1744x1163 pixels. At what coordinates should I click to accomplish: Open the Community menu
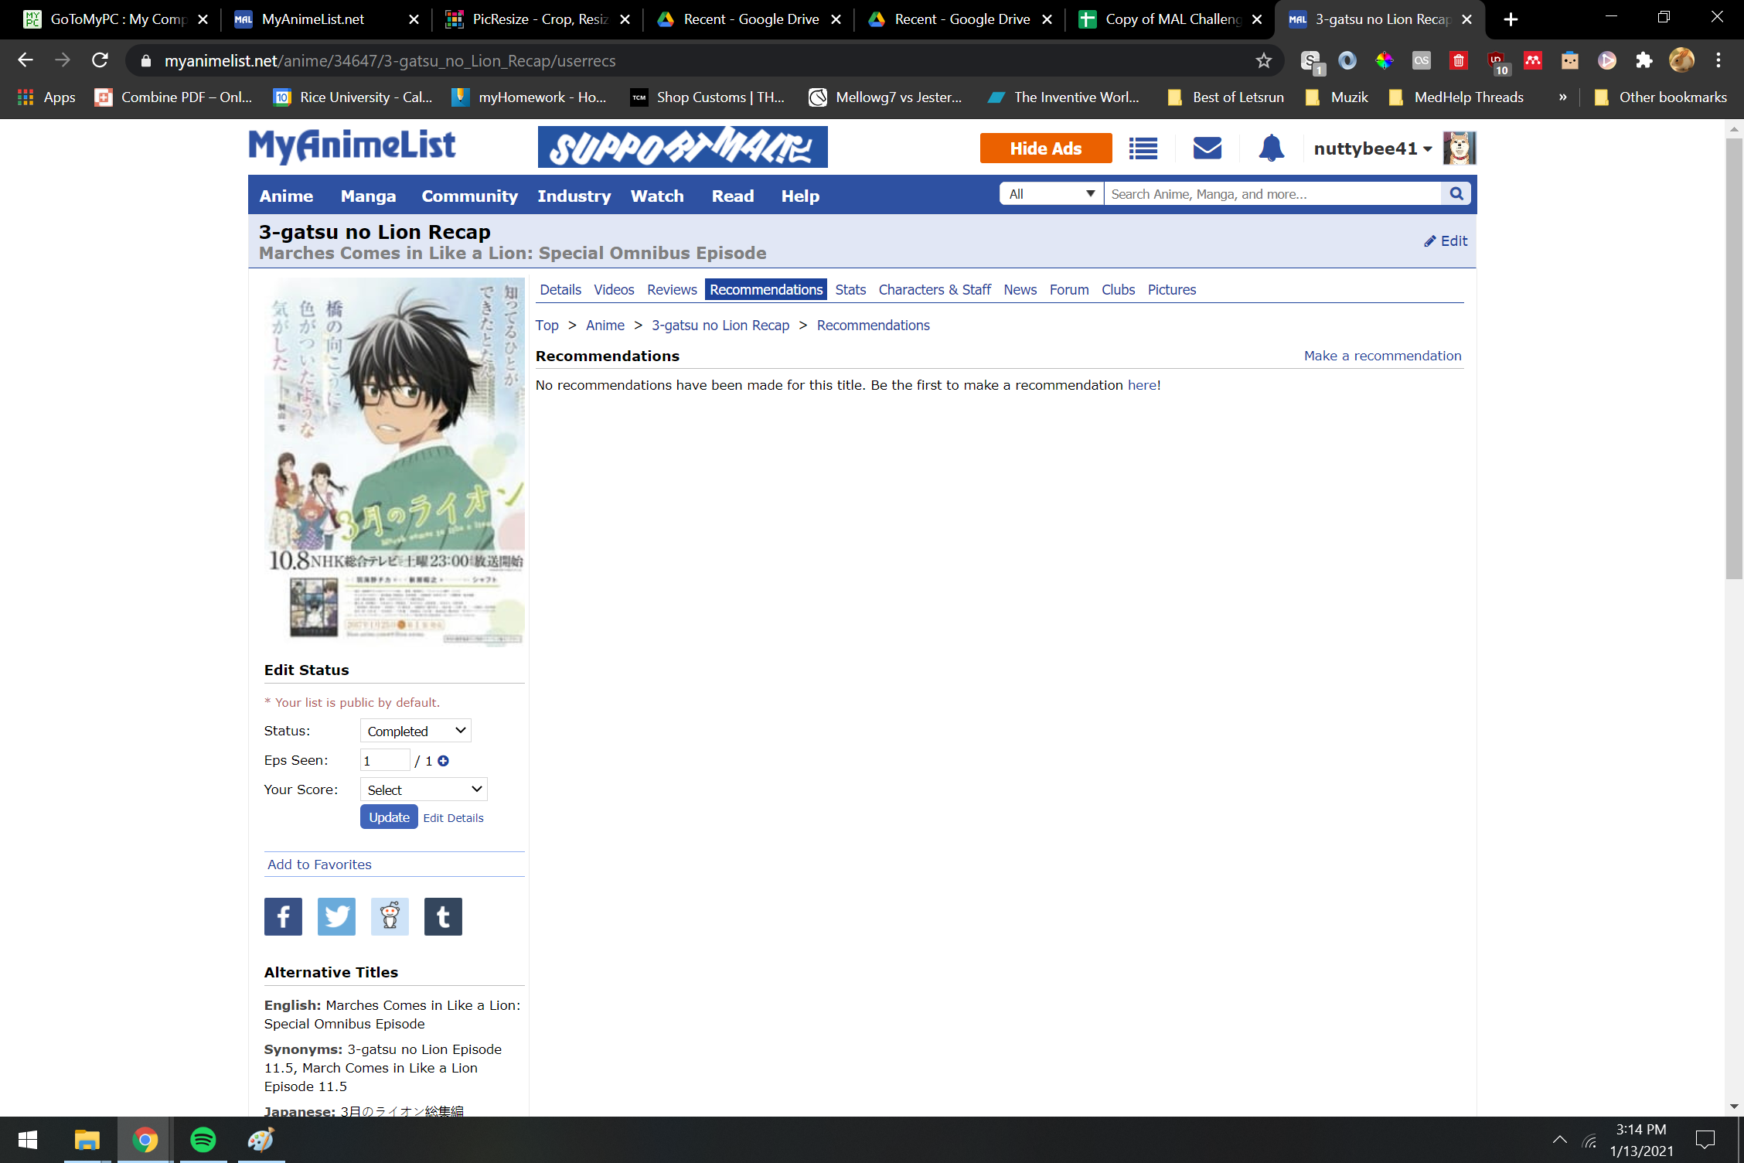pos(469,196)
